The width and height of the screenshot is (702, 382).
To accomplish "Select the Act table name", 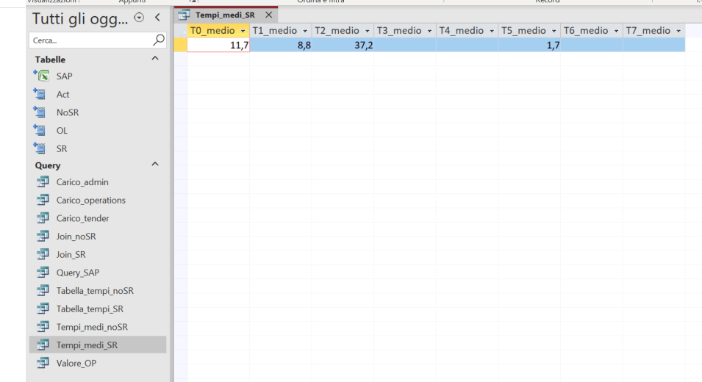I will pos(62,94).
